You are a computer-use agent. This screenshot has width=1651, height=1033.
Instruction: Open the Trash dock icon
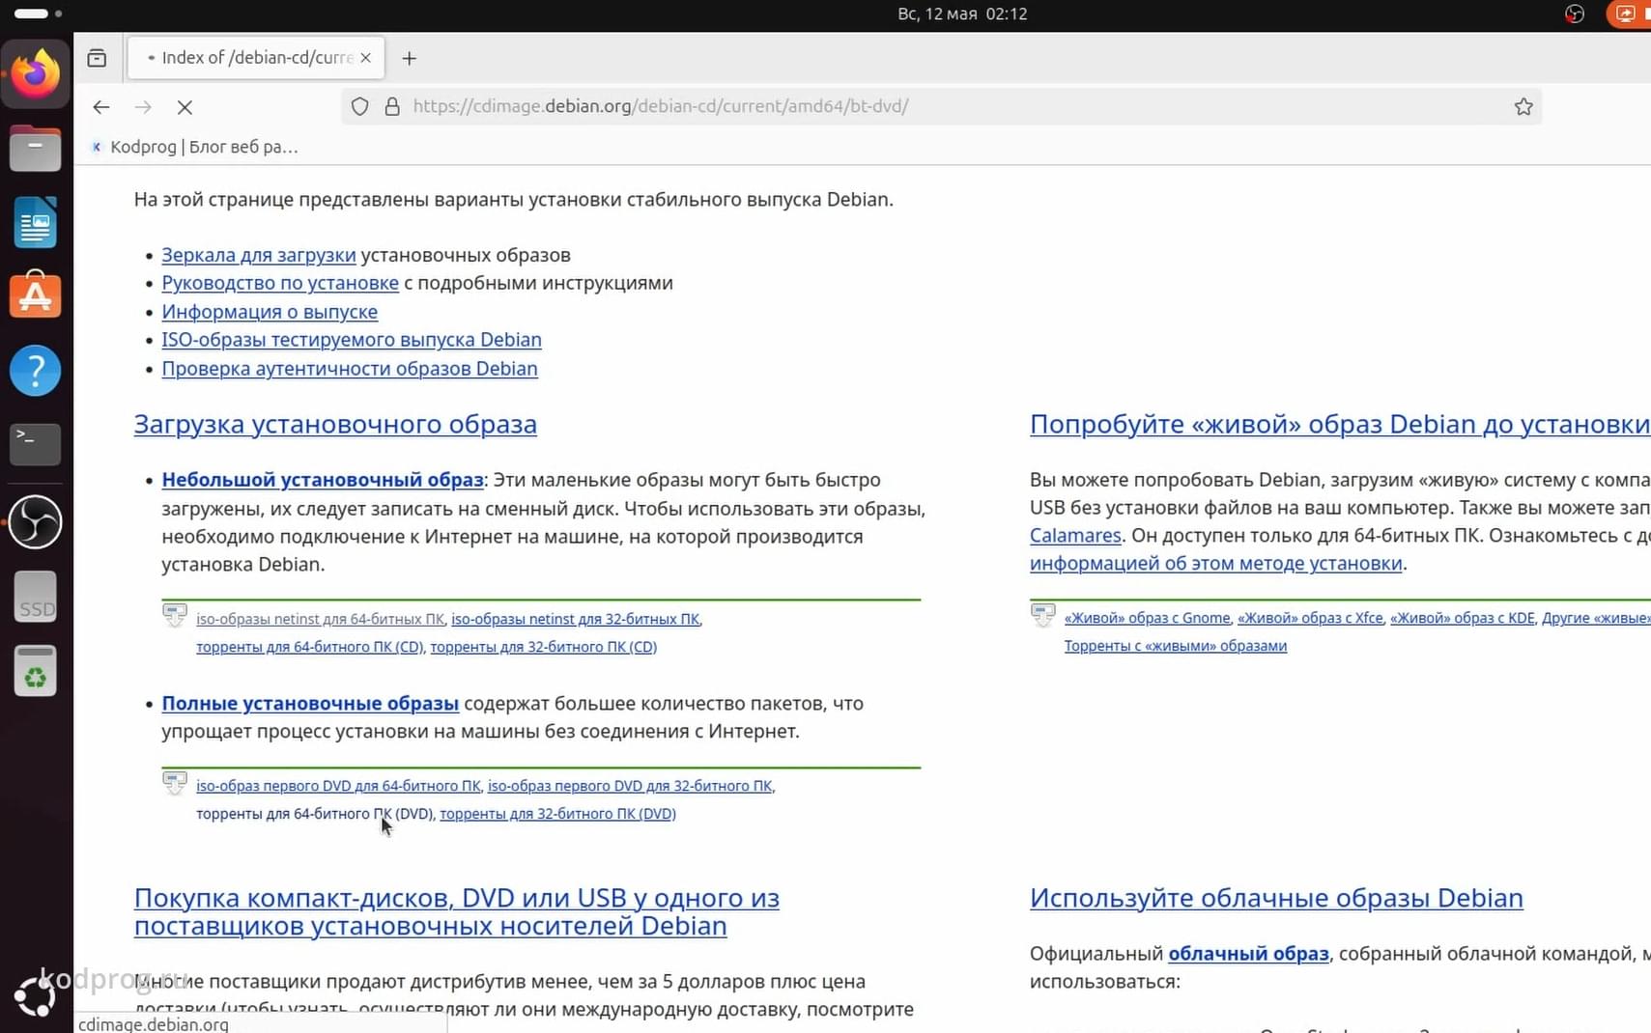(x=36, y=671)
